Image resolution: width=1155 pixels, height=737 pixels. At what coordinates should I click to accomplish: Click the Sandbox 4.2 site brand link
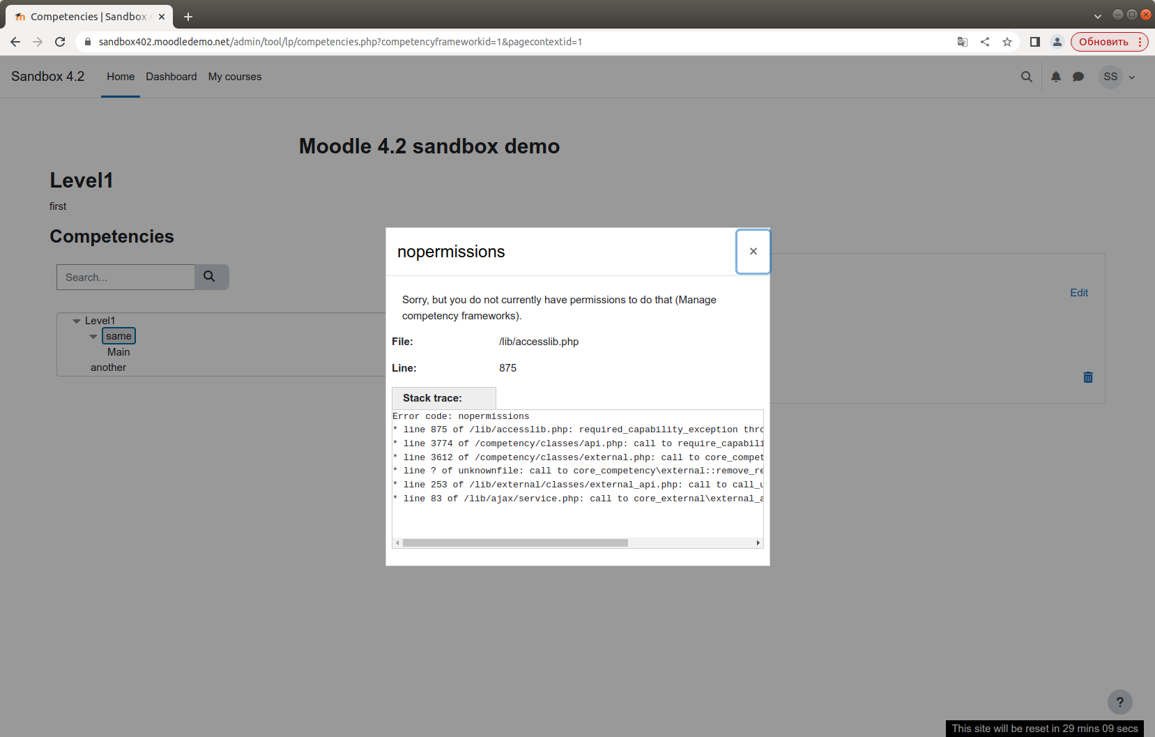pyautogui.click(x=47, y=77)
